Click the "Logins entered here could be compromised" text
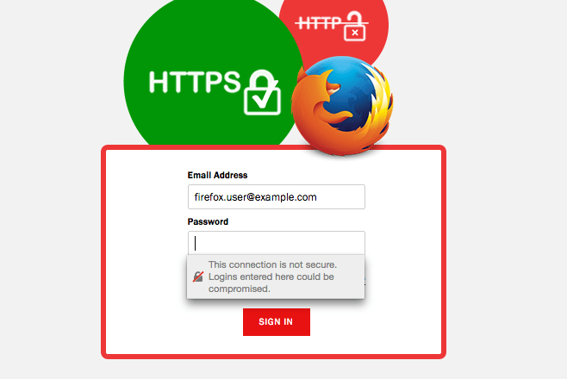This screenshot has height=379, width=567. tap(271, 283)
